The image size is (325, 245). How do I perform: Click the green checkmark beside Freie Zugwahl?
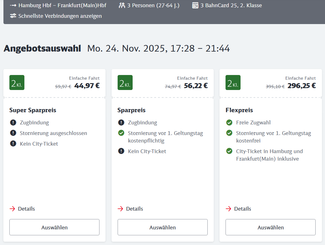point(229,122)
